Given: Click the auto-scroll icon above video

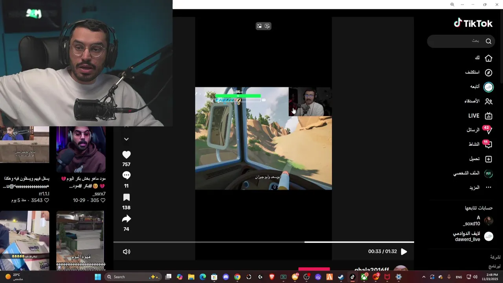Looking at the screenshot, I should pyautogui.click(x=267, y=26).
